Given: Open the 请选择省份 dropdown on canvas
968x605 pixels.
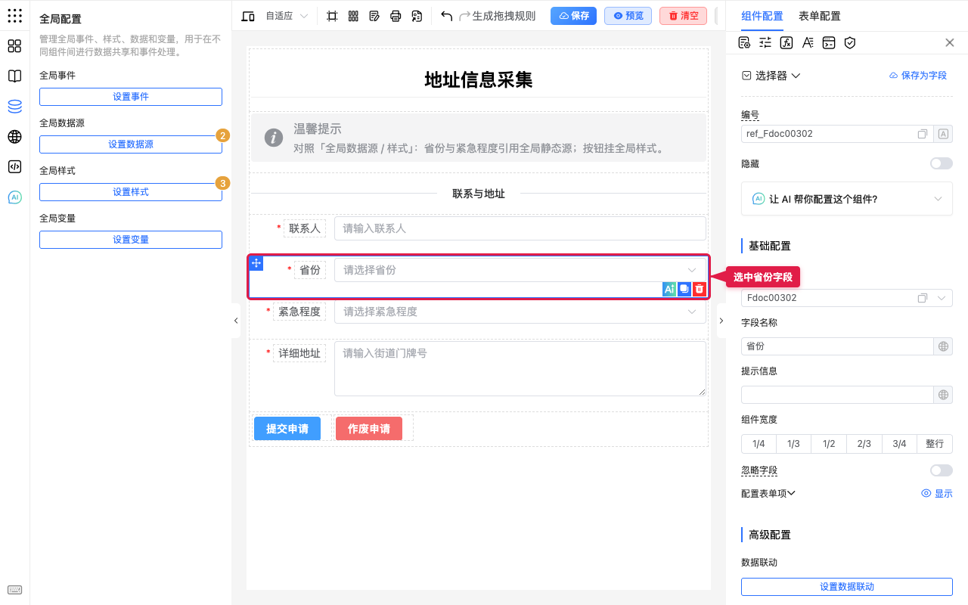Looking at the screenshot, I should 520,270.
